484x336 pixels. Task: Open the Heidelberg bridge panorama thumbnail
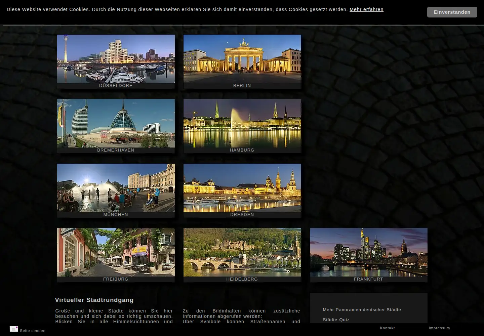pyautogui.click(x=242, y=252)
